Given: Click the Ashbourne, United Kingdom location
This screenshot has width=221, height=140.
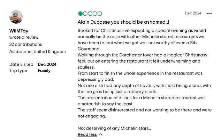Looking at the screenshot, I should (x=38, y=52).
